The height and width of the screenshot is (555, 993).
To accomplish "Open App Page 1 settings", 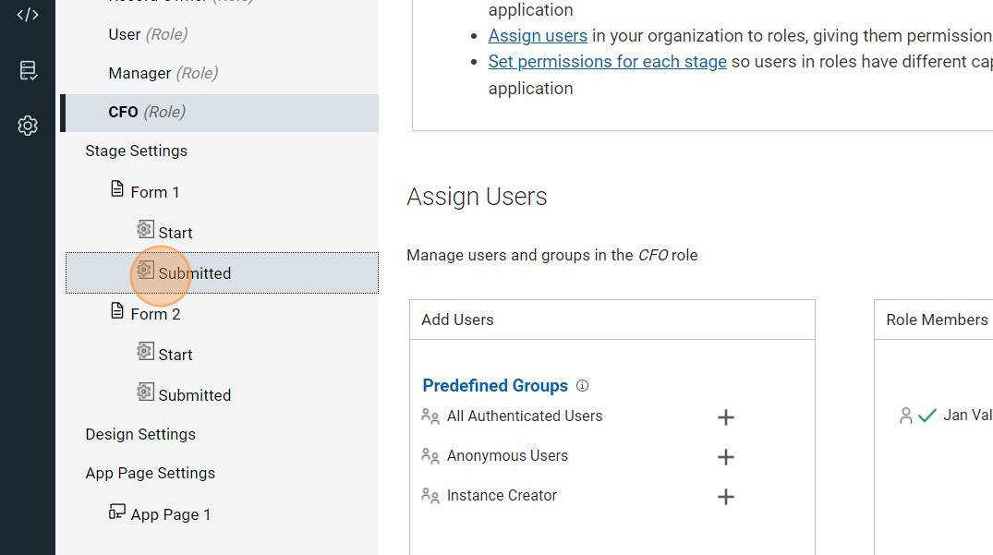I will (170, 514).
